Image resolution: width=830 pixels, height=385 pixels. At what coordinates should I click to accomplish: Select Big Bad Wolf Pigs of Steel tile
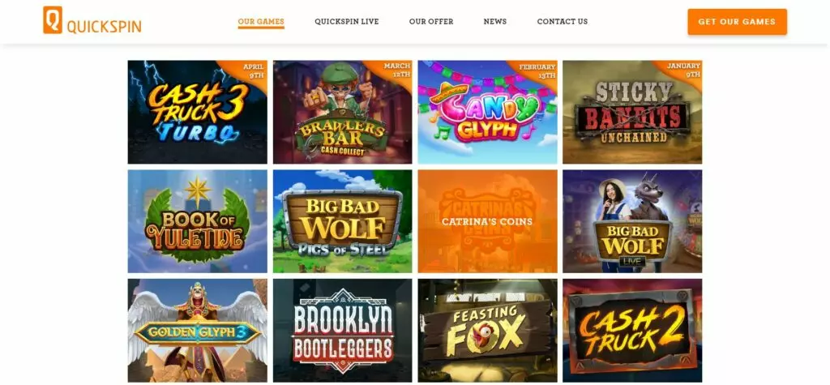(x=343, y=221)
